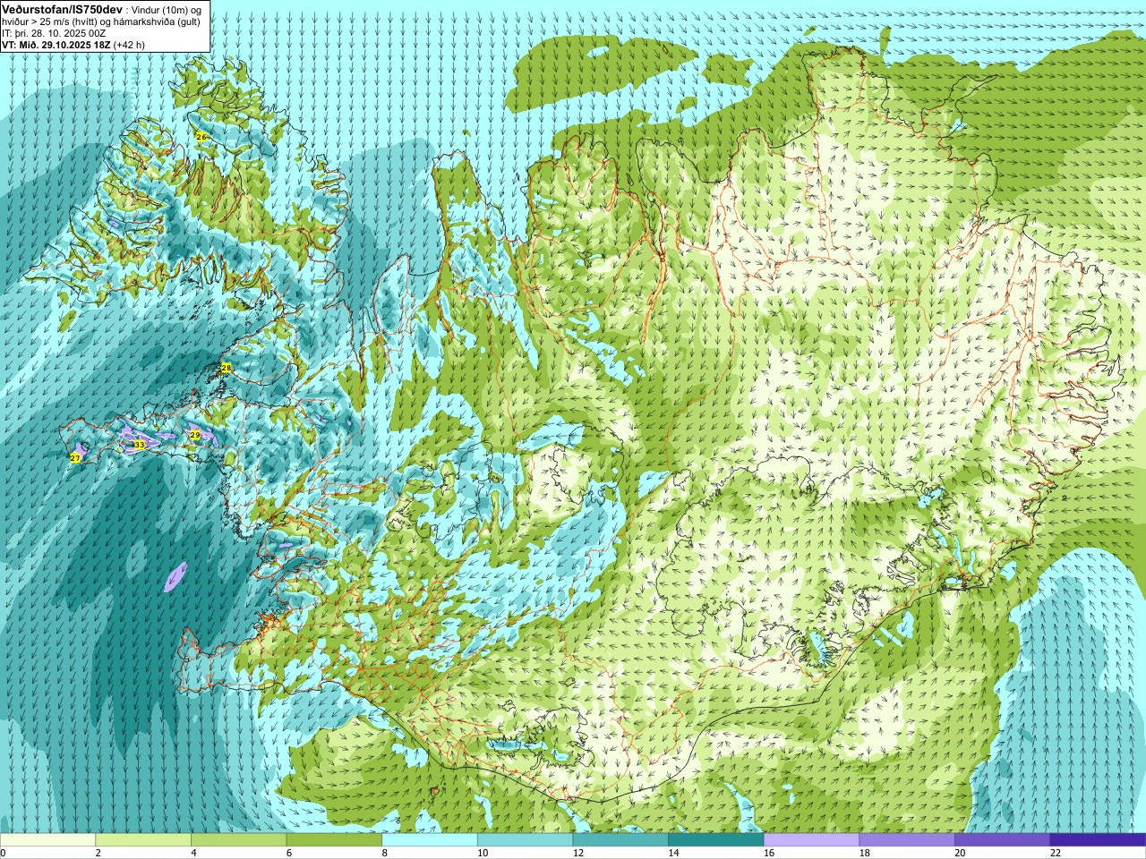Click the 4–6 m/s green legend swatch
The width and height of the screenshot is (1146, 859).
pos(238,840)
